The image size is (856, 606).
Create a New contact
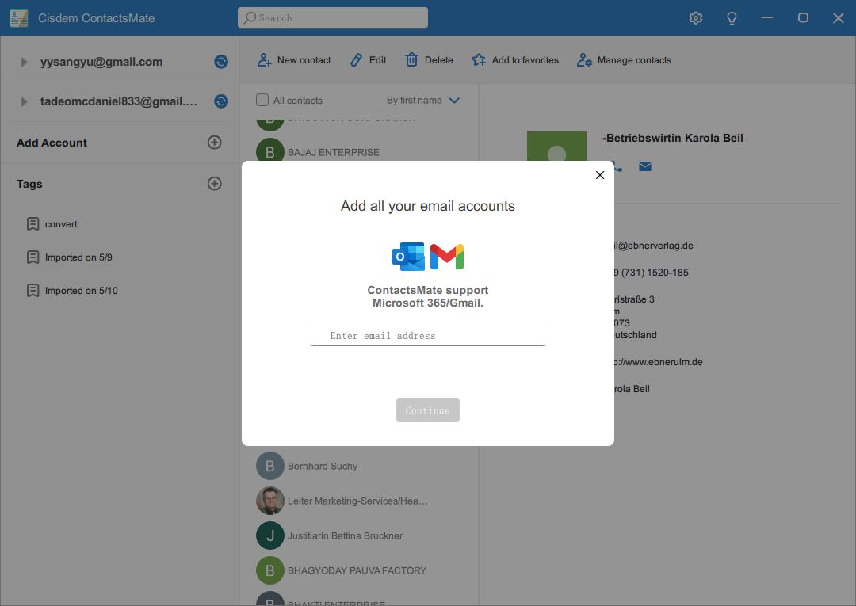click(293, 59)
